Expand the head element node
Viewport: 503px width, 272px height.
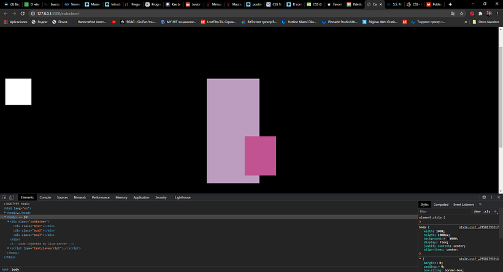pyautogui.click(x=5, y=213)
